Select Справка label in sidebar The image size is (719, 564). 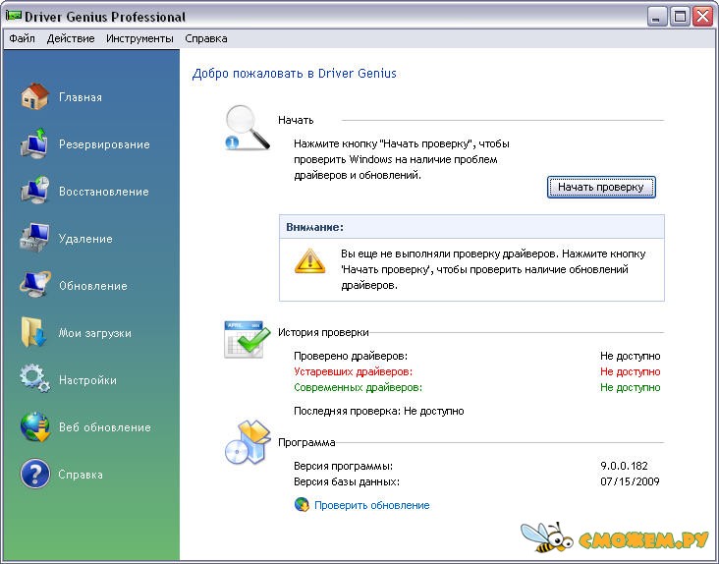(81, 475)
